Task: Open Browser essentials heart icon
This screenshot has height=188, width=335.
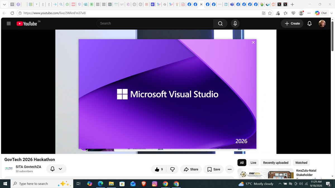Action: 293,13
